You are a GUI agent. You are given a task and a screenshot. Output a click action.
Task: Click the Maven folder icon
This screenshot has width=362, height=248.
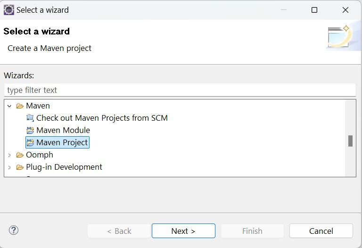pyautogui.click(x=20, y=106)
